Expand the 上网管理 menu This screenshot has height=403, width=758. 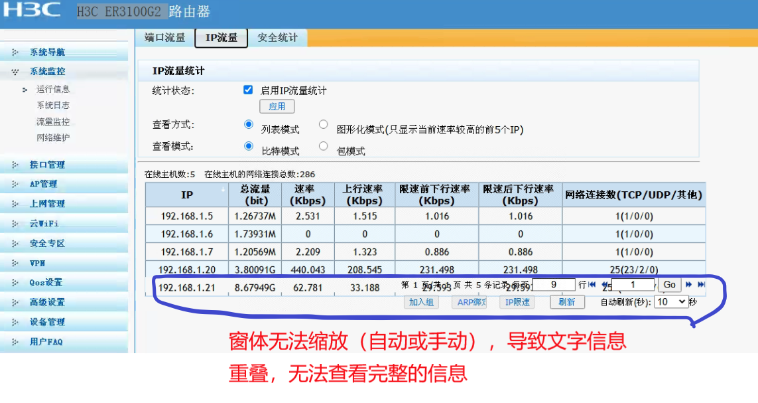point(47,204)
